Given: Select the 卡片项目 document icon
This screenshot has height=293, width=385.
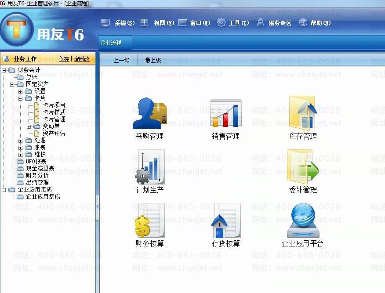Looking at the screenshot, I should (37, 105).
